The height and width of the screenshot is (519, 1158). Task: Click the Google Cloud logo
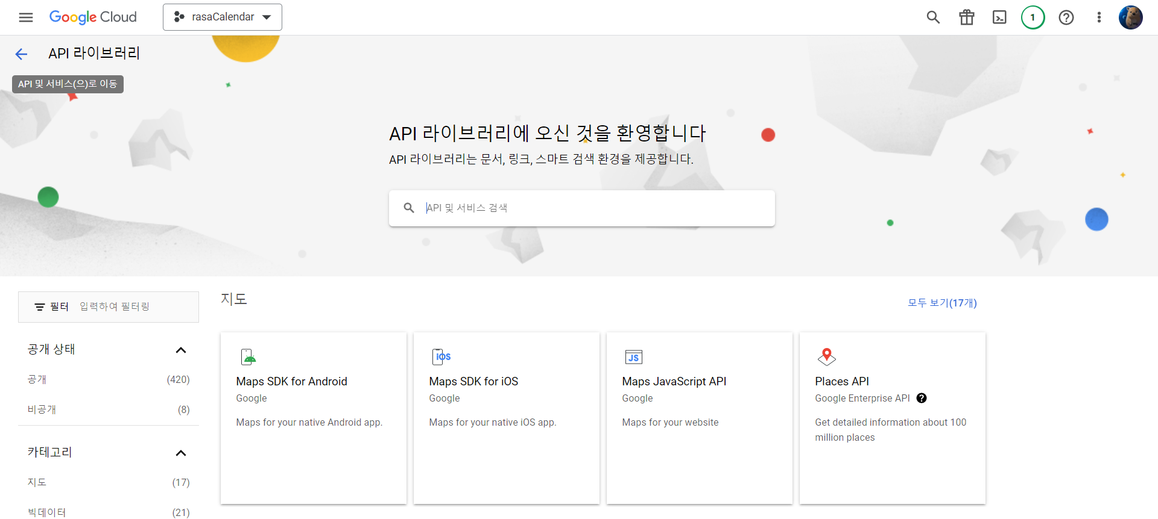93,17
